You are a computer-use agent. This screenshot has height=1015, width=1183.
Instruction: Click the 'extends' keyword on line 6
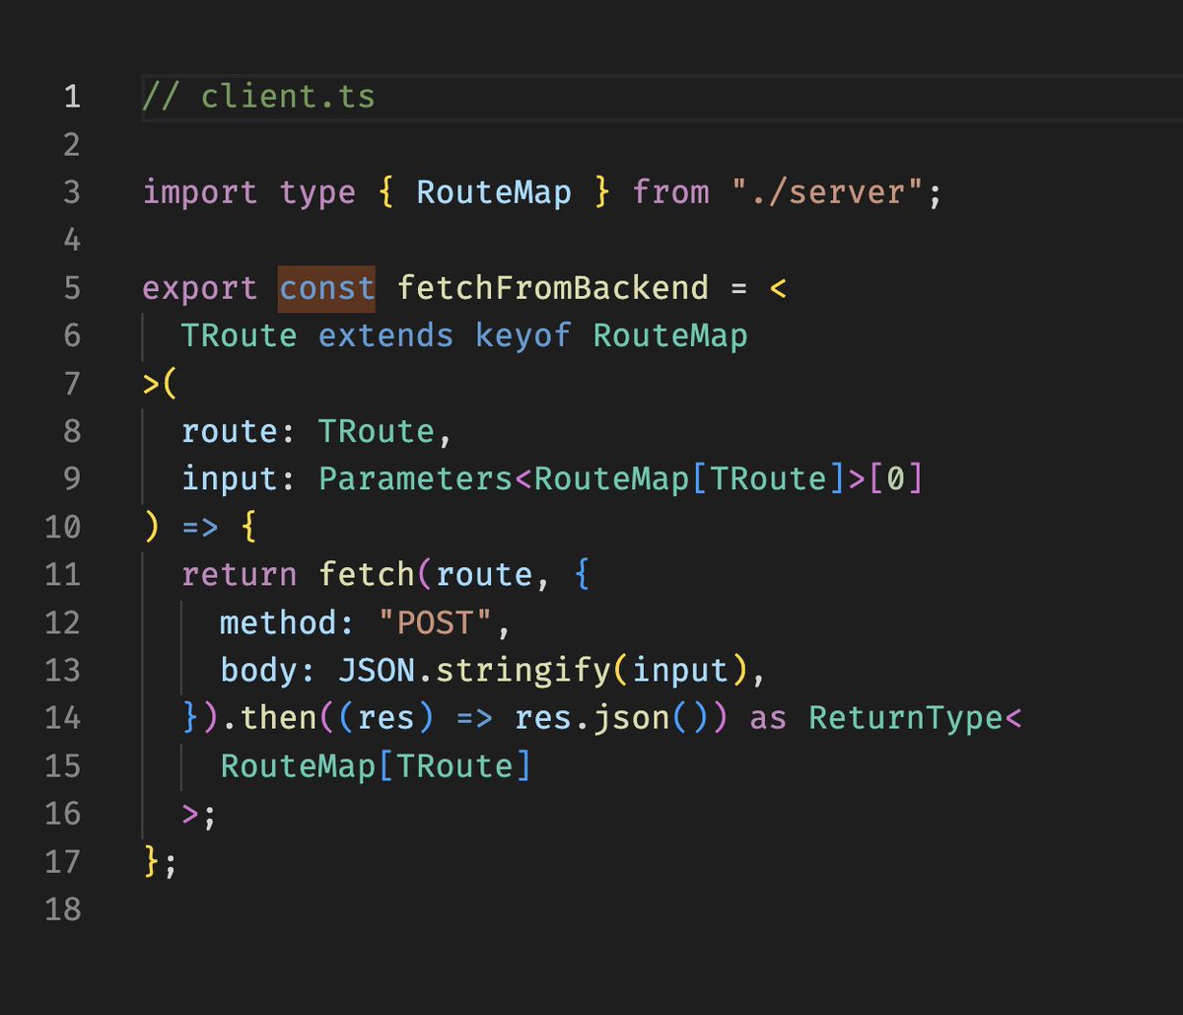coord(385,335)
